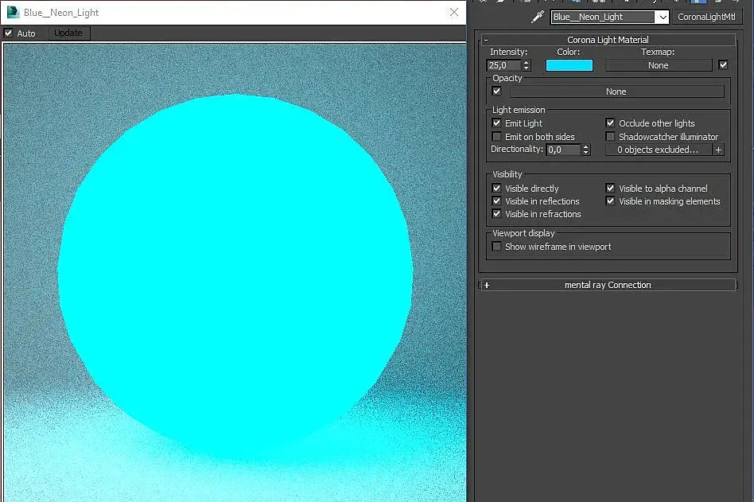The height and width of the screenshot is (502, 754).
Task: Toggle the Opacity map checkbox
Action: point(497,91)
